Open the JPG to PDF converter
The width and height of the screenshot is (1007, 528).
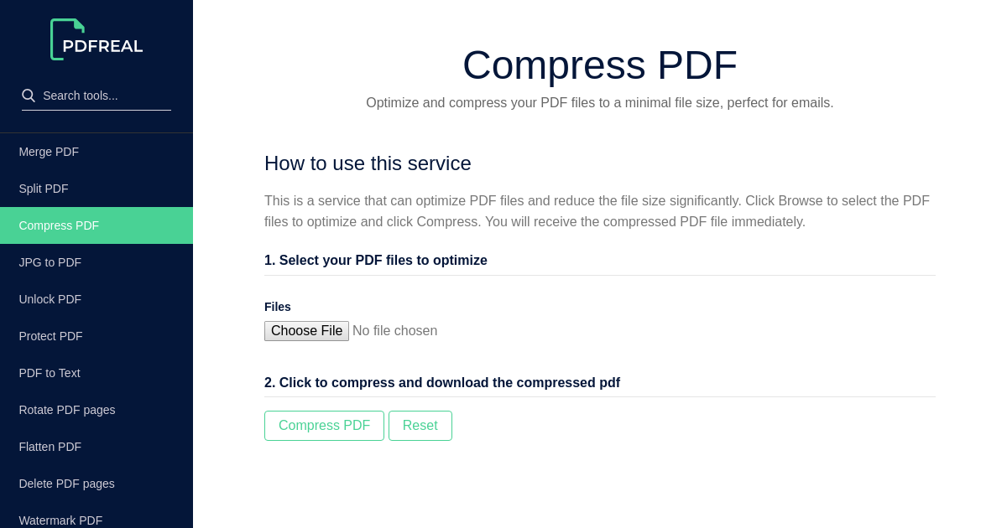(x=50, y=262)
